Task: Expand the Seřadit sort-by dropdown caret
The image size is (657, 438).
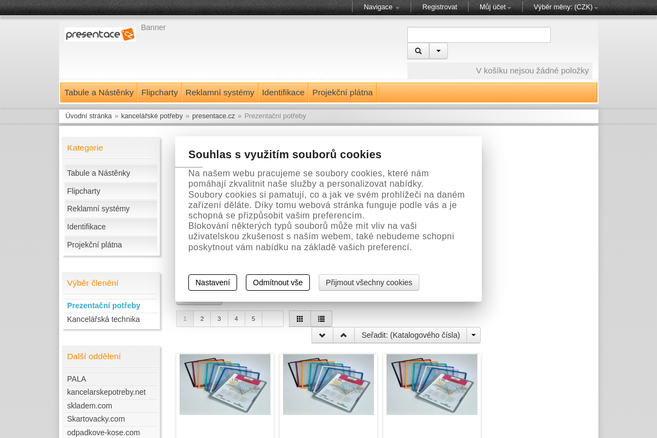Action: click(474, 335)
